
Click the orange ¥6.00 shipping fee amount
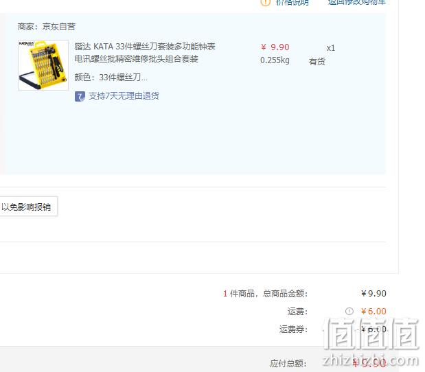(374, 312)
